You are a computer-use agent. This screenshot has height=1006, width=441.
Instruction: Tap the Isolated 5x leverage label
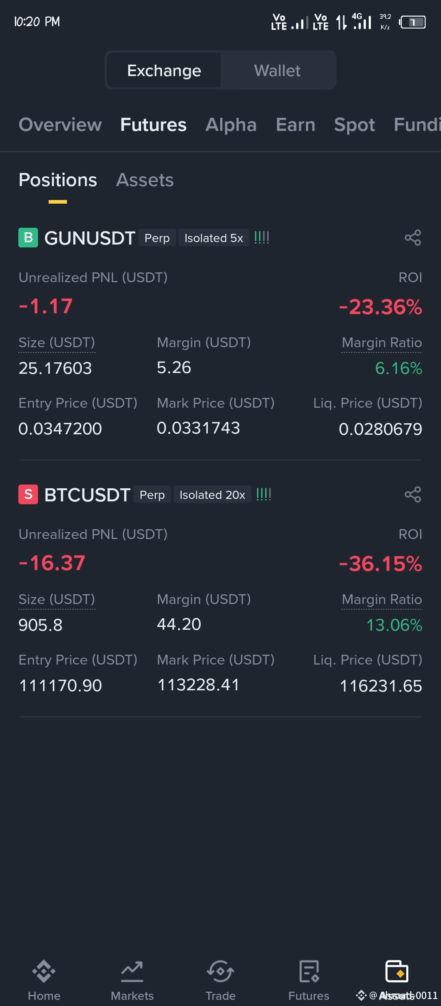pos(214,238)
